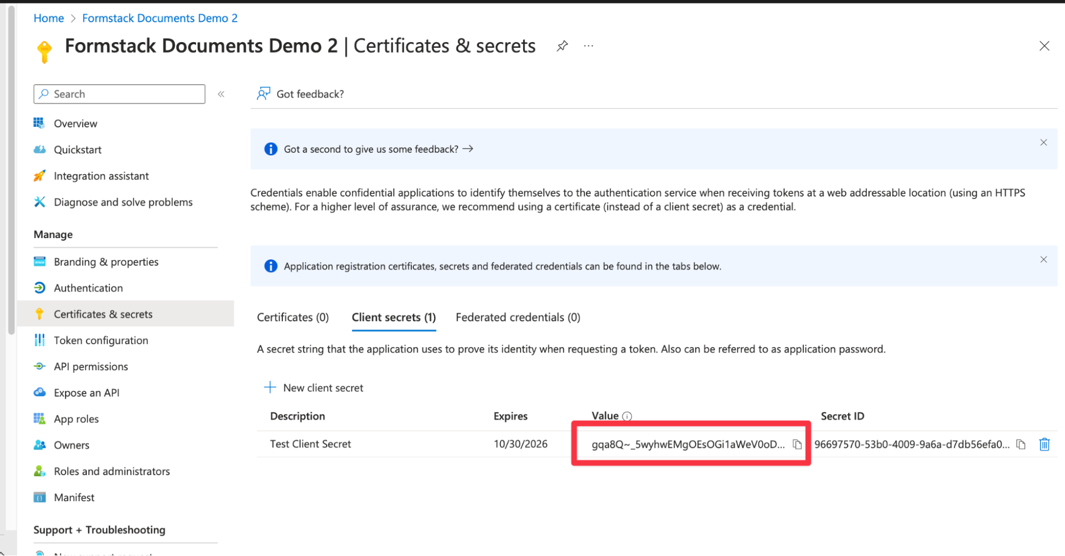Dismiss the feedback request banner

click(x=1043, y=143)
